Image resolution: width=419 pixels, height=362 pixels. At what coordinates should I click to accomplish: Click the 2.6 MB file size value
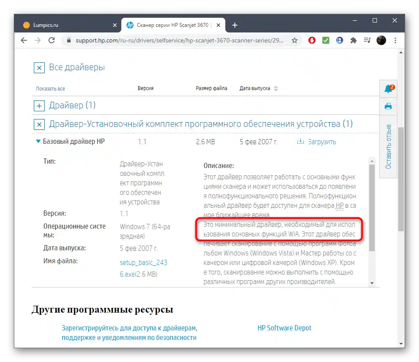(205, 142)
